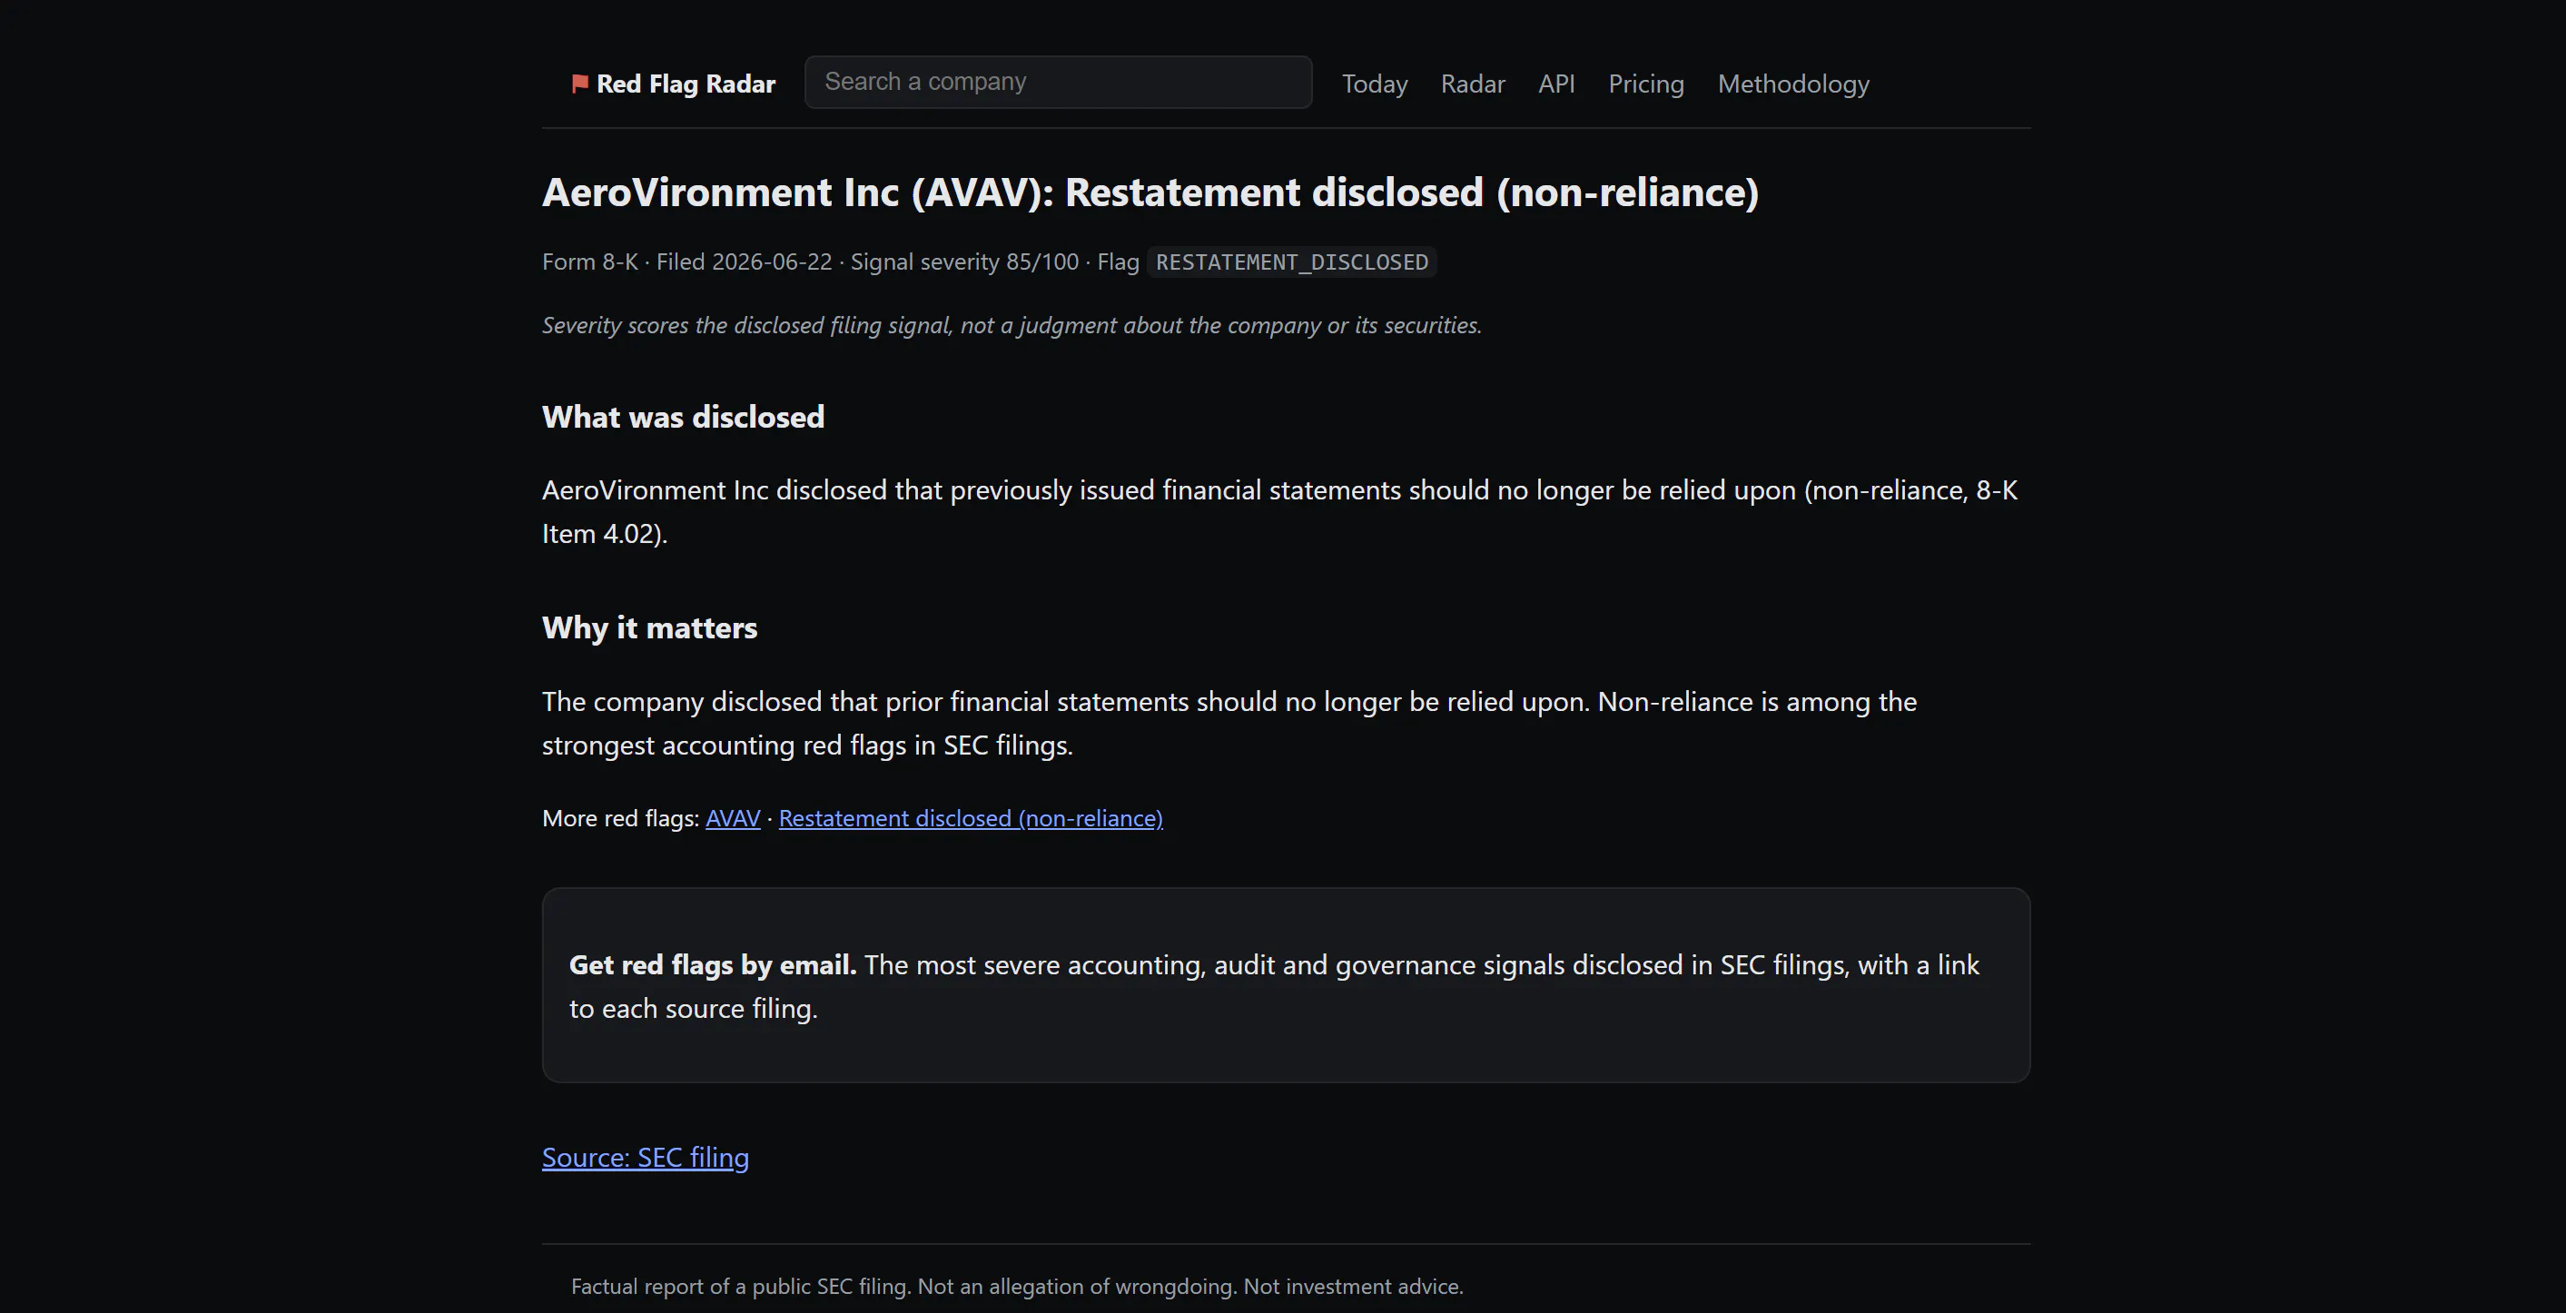Click 'More red flags:' label

(620, 818)
